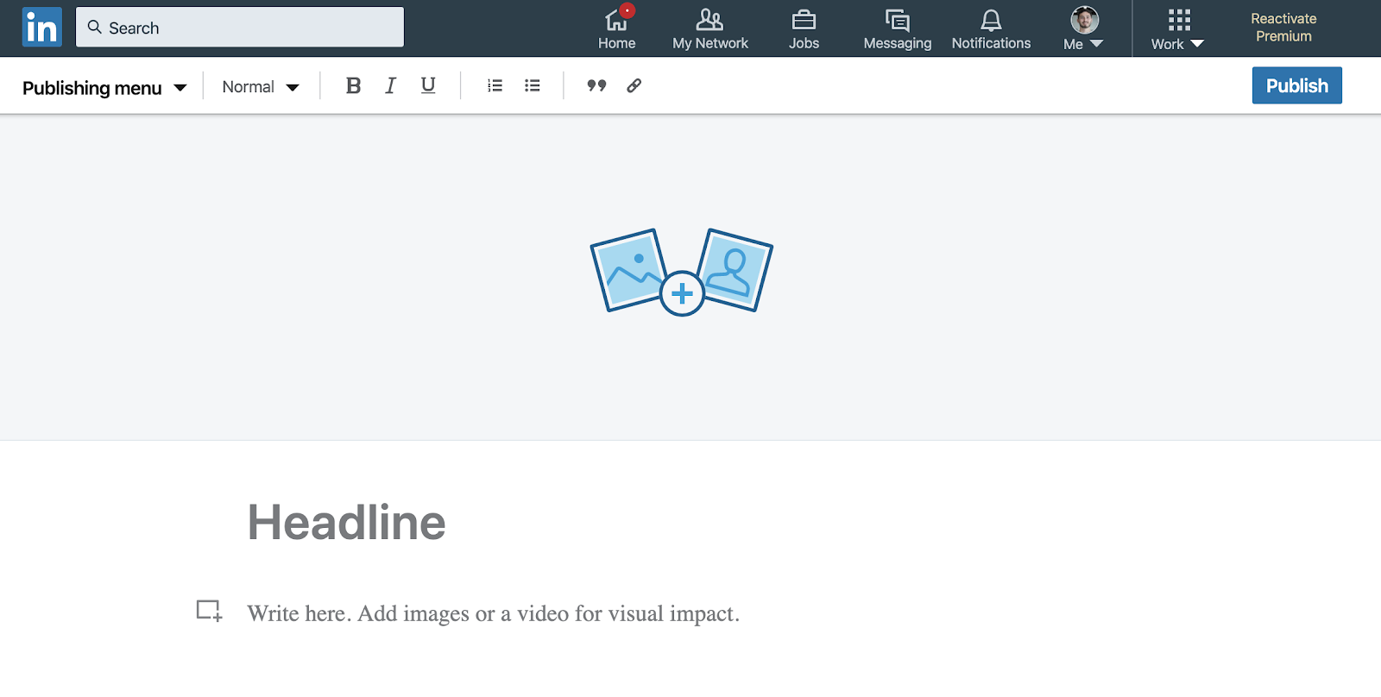Apply block quote formatting

[596, 85]
